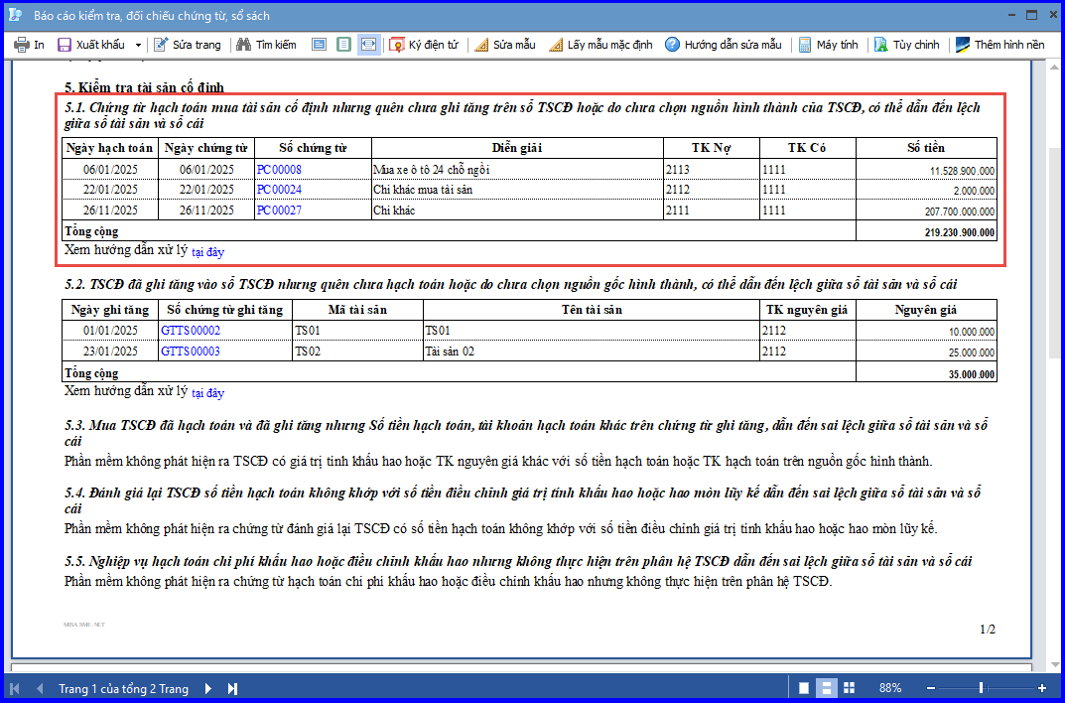Viewport: 1065px width, 703px height.
Task: Open voucher link PC00008
Action: point(279,170)
